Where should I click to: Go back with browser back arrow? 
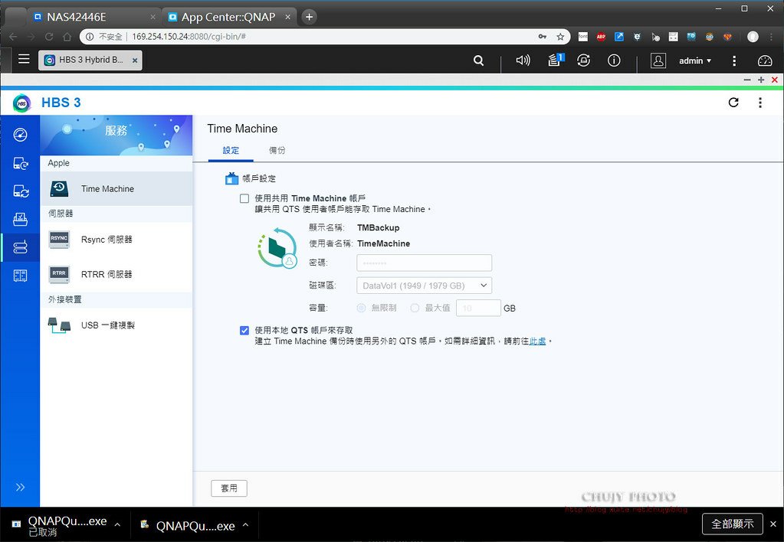point(13,37)
